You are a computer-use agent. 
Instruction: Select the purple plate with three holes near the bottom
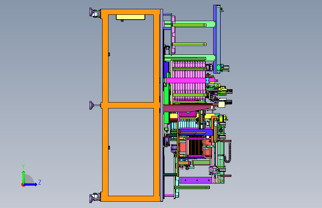196,180
